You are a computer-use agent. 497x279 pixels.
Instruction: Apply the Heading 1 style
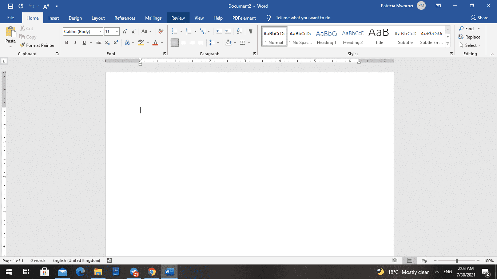[326, 36]
